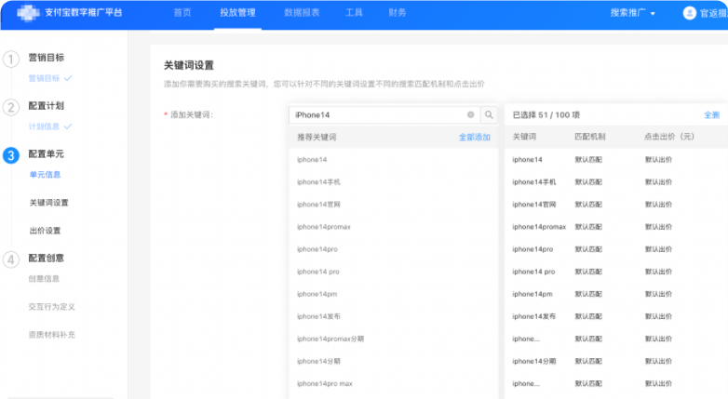The image size is (728, 399).
Task: Add recommended keyword iphone14promax分期
Action: (x=330, y=339)
